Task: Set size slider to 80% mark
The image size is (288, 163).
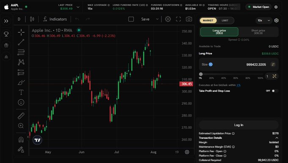Action: (248, 78)
